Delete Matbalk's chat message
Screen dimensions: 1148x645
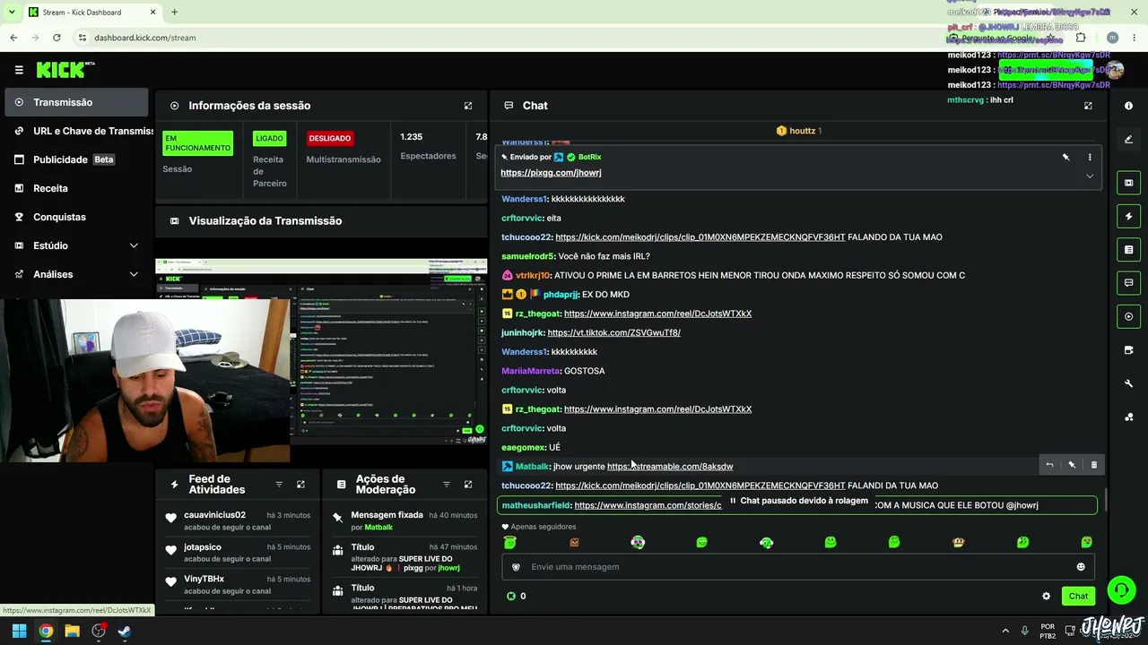click(1094, 465)
